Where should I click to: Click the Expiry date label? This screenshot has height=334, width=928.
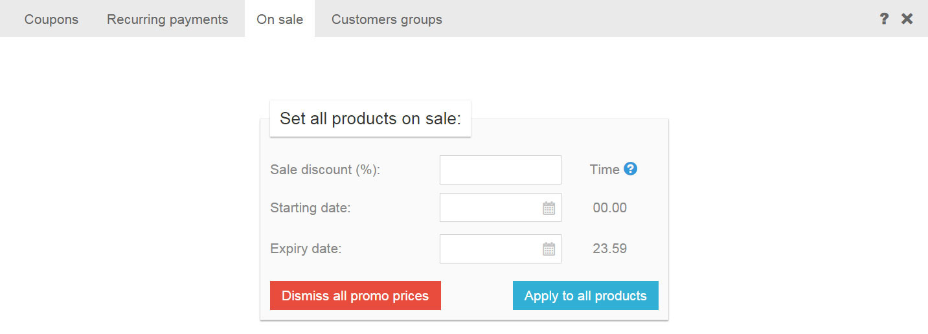click(306, 249)
